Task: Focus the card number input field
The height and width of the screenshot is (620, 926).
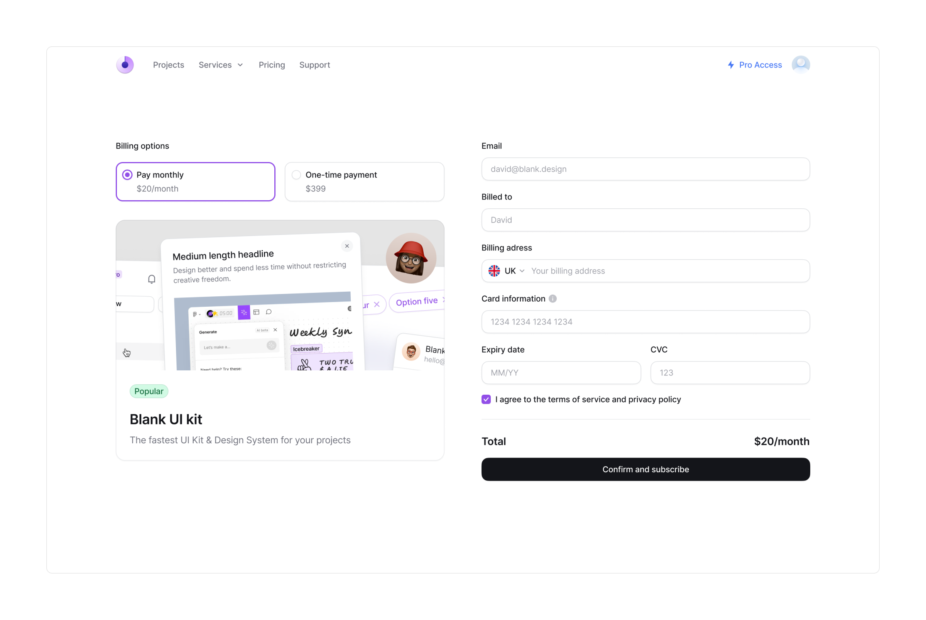Action: (645, 322)
